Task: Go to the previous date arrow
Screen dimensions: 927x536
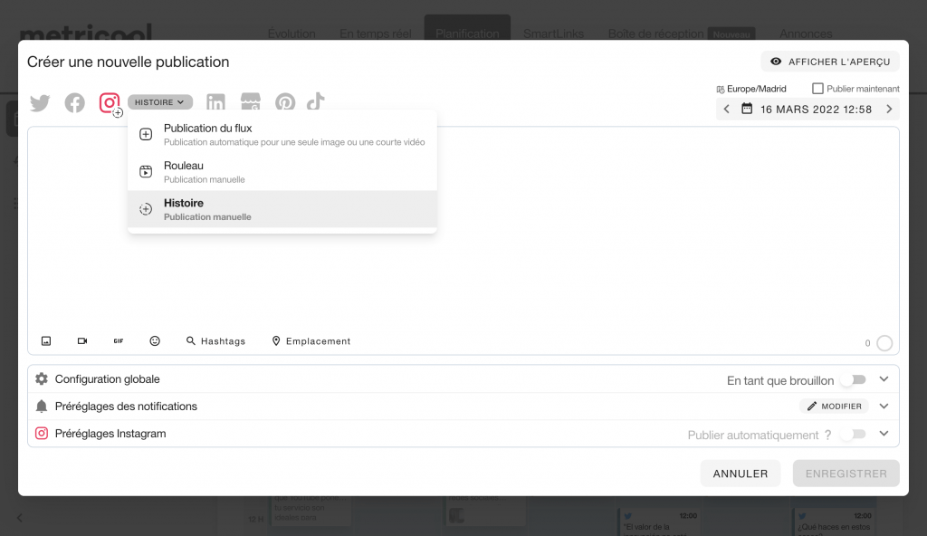Action: click(x=727, y=109)
